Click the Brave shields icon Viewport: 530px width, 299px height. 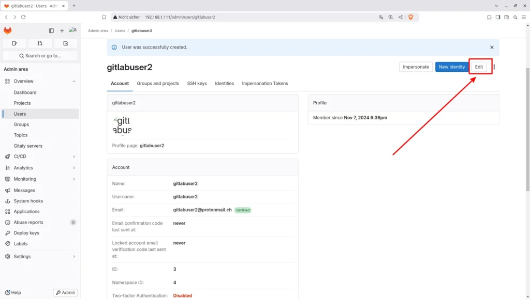click(x=411, y=17)
